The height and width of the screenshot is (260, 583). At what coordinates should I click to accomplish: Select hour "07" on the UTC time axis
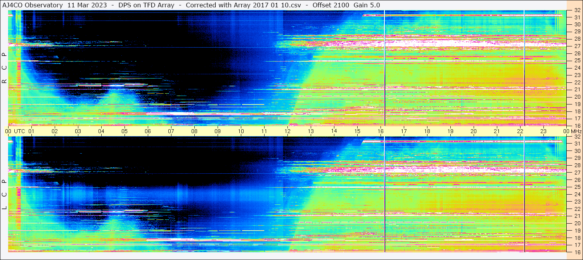[171, 131]
